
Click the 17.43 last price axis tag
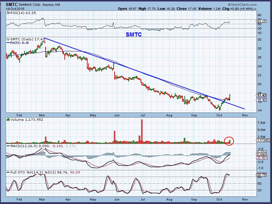262,96
